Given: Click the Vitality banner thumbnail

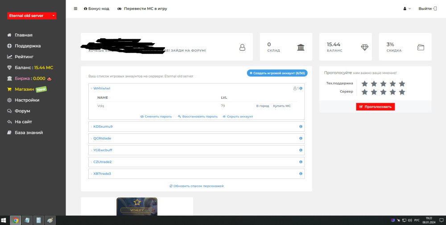Looking at the screenshot, I should [137, 207].
